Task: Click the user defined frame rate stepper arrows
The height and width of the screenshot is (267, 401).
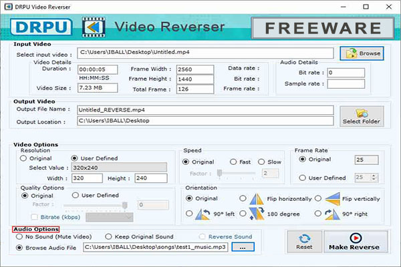Action: (374, 178)
